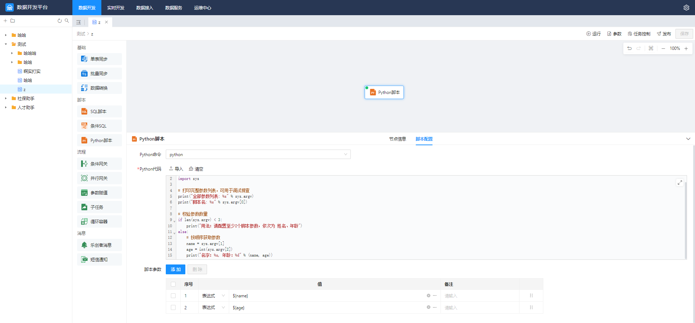The height and width of the screenshot is (323, 695).
Task: Redo the canvas action
Action: [x=639, y=48]
